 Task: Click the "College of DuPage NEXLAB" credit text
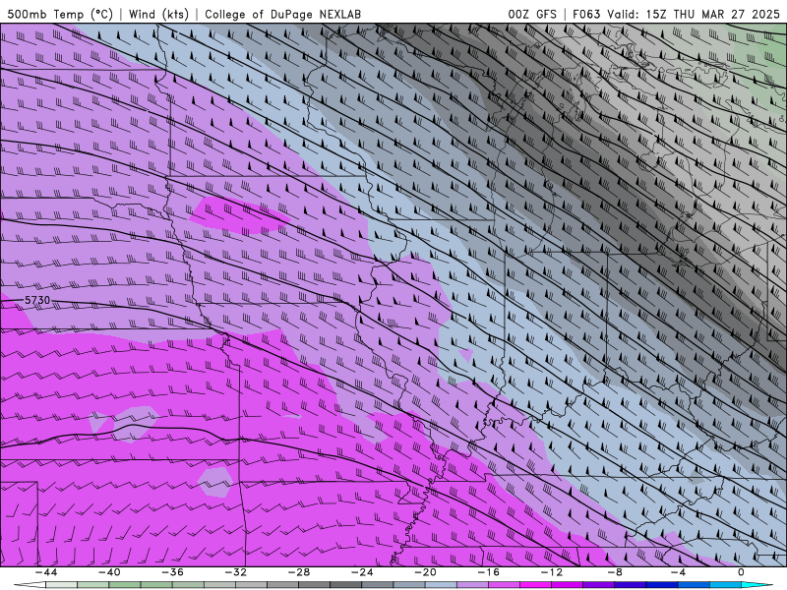click(x=282, y=14)
